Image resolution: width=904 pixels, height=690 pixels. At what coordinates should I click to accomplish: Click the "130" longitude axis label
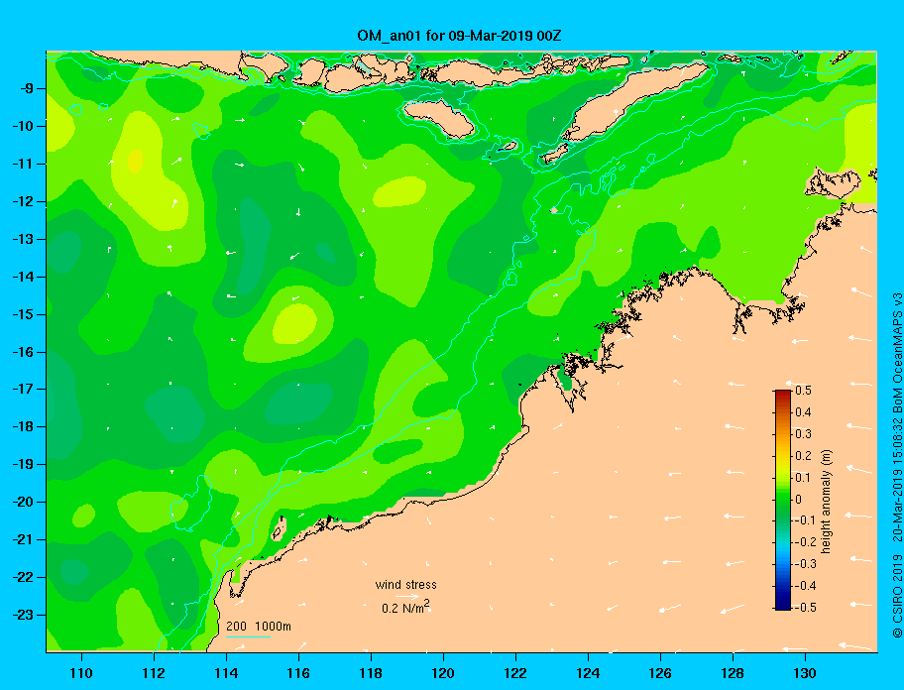[805, 673]
